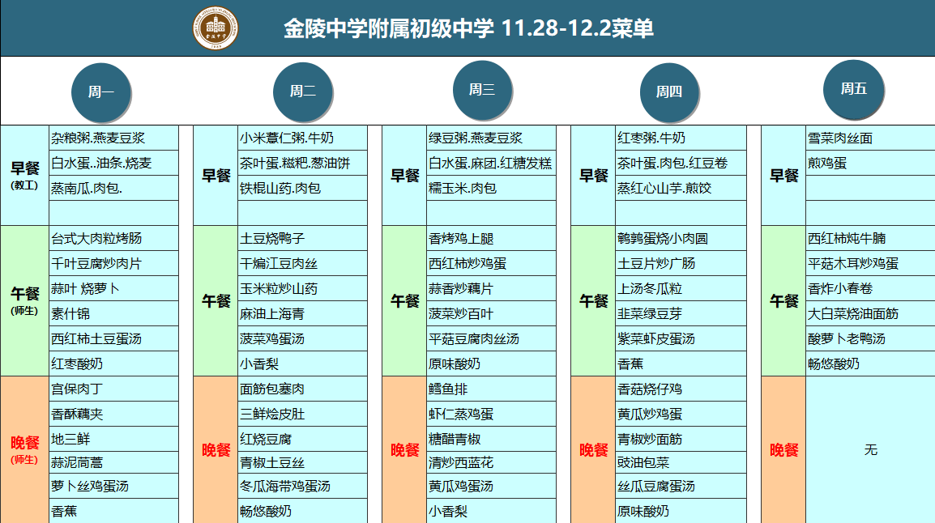This screenshot has width=935, height=523.
Task: Select the 宫保肉丁 dinner cell
Action: point(113,389)
